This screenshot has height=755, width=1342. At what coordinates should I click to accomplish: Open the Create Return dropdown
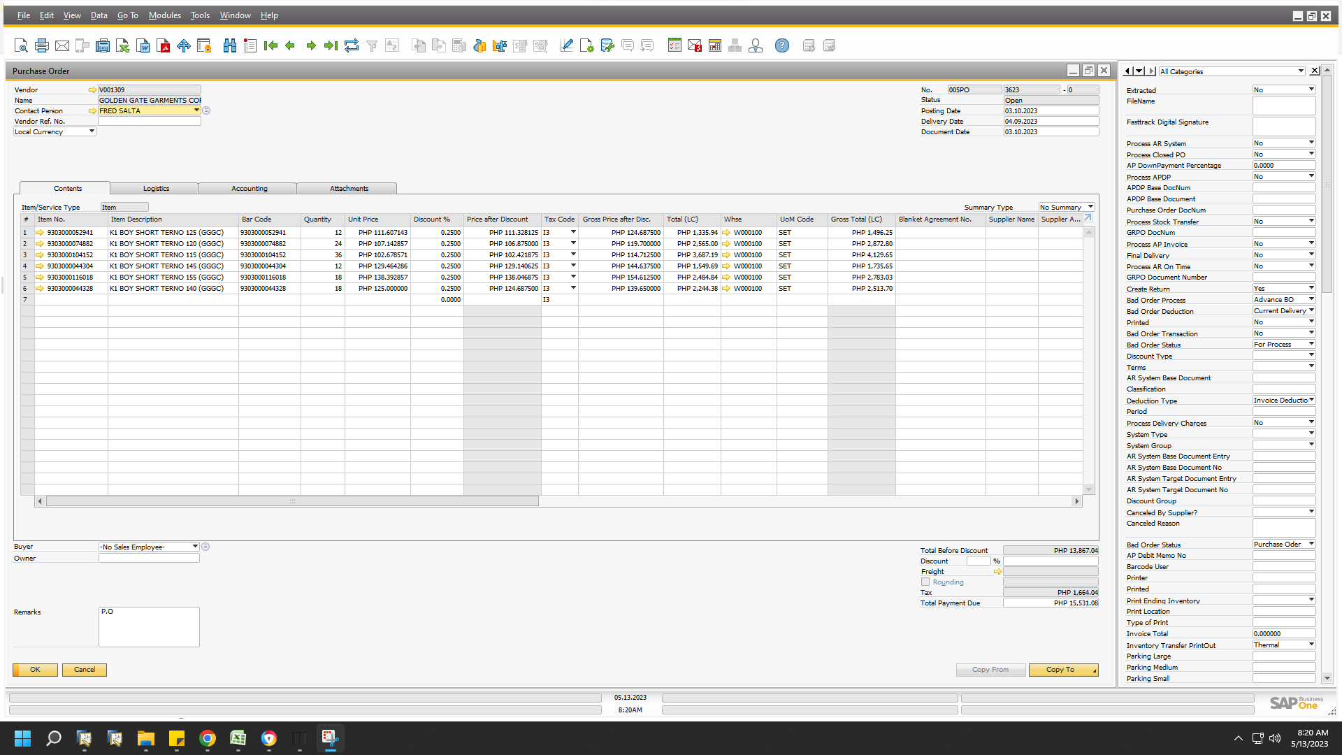[1311, 288]
